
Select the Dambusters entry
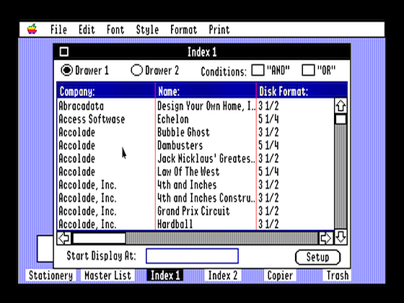(180, 145)
